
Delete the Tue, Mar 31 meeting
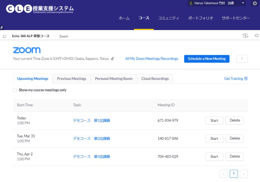(235, 139)
